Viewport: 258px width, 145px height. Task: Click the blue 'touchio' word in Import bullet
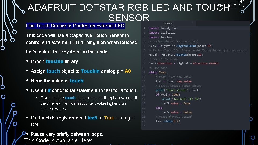pos(55,61)
